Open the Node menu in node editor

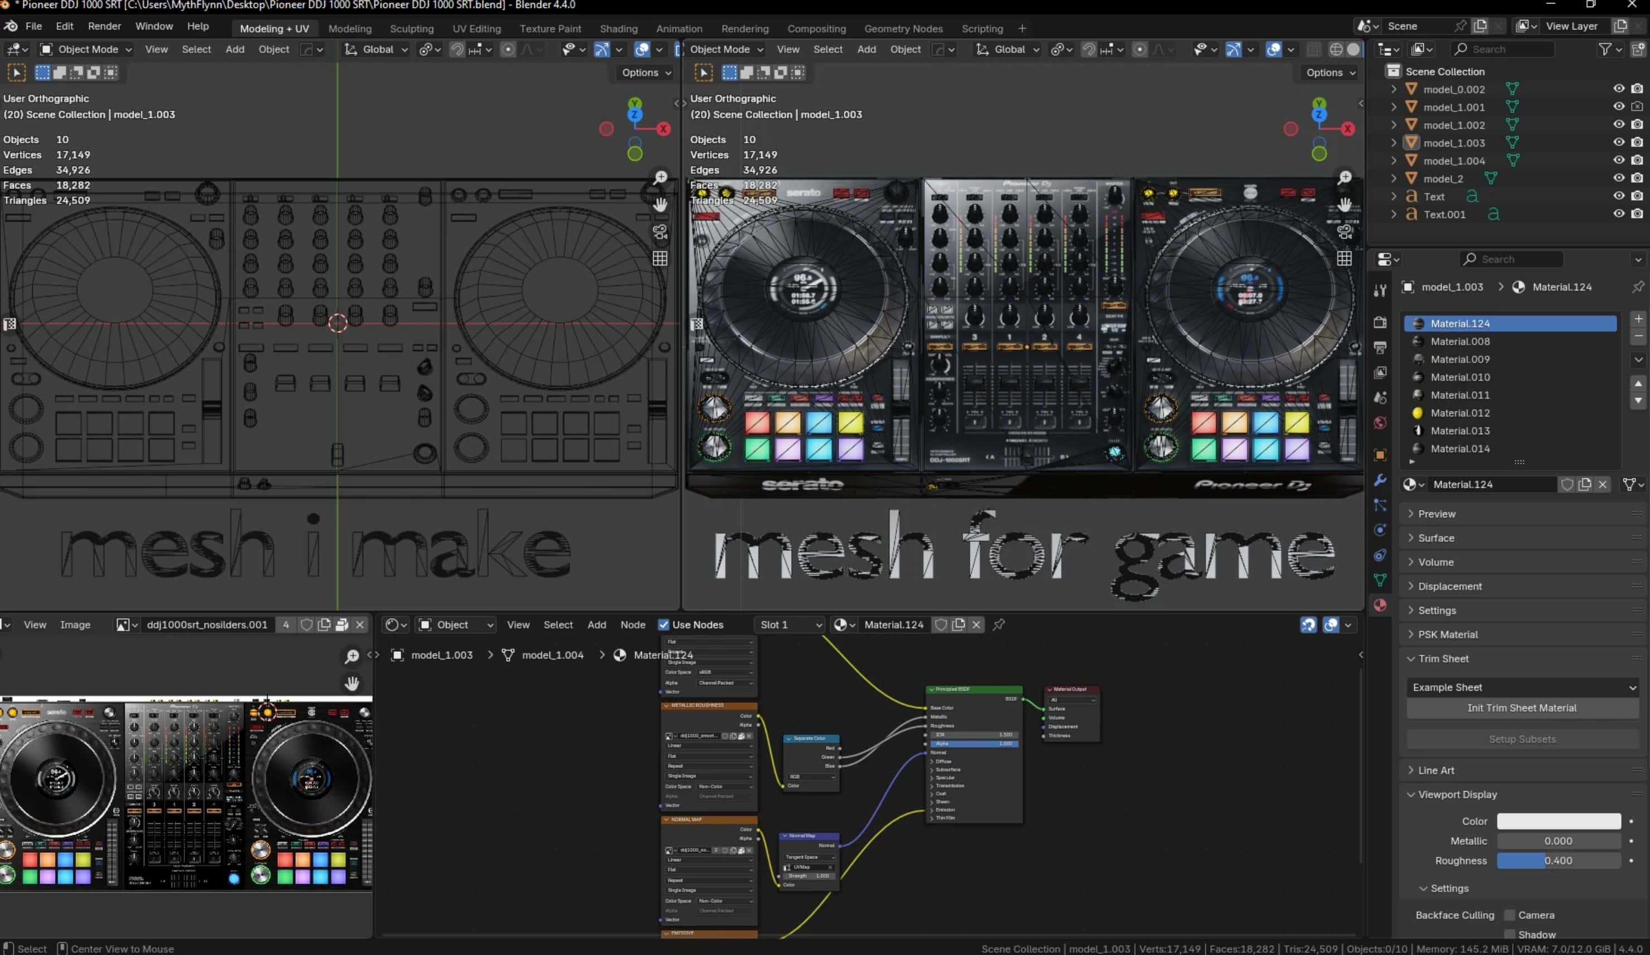point(632,625)
